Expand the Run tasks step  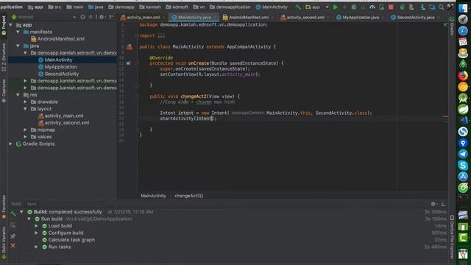(37, 247)
